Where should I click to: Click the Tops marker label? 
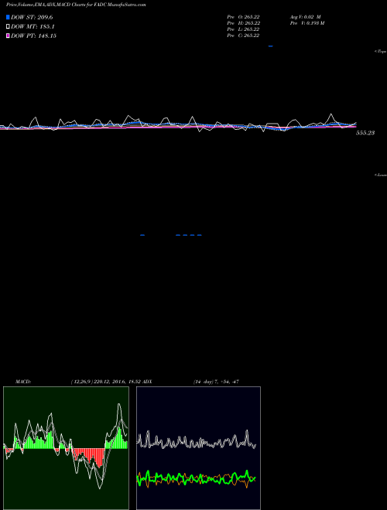pos(381,52)
